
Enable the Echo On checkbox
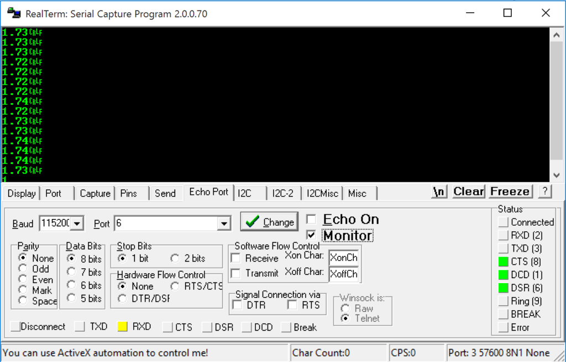[x=311, y=219]
